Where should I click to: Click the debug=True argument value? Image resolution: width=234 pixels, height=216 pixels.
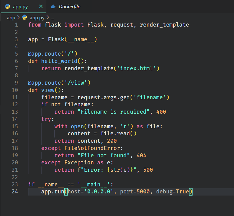pos(182,192)
